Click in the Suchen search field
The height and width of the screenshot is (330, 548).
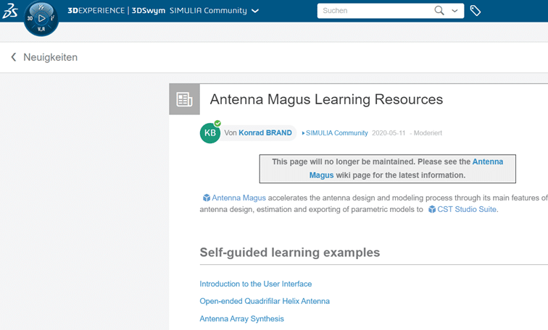tap(373, 11)
